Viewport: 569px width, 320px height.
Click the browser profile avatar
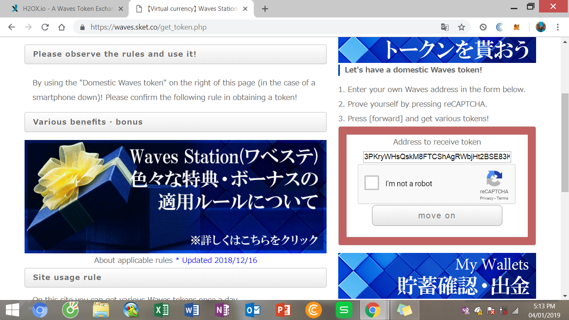[x=540, y=26]
